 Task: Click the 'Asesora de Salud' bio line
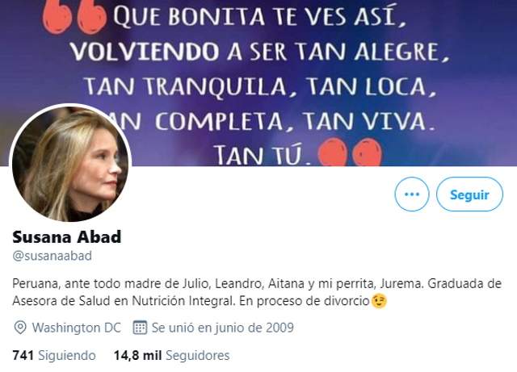[x=191, y=301]
